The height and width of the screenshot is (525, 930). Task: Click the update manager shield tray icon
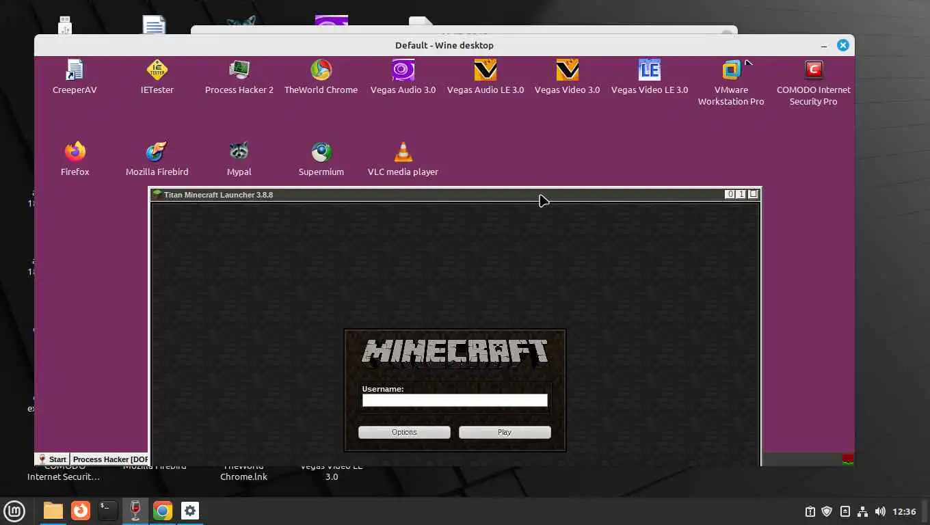(827, 511)
